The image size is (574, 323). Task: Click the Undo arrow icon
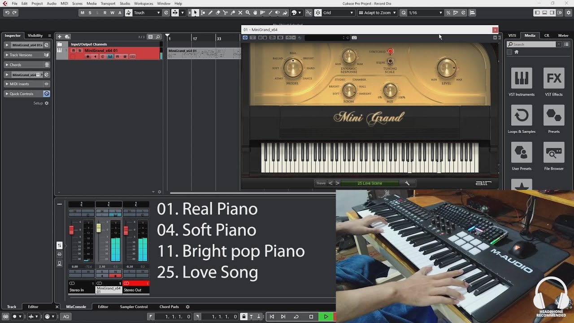(7, 13)
